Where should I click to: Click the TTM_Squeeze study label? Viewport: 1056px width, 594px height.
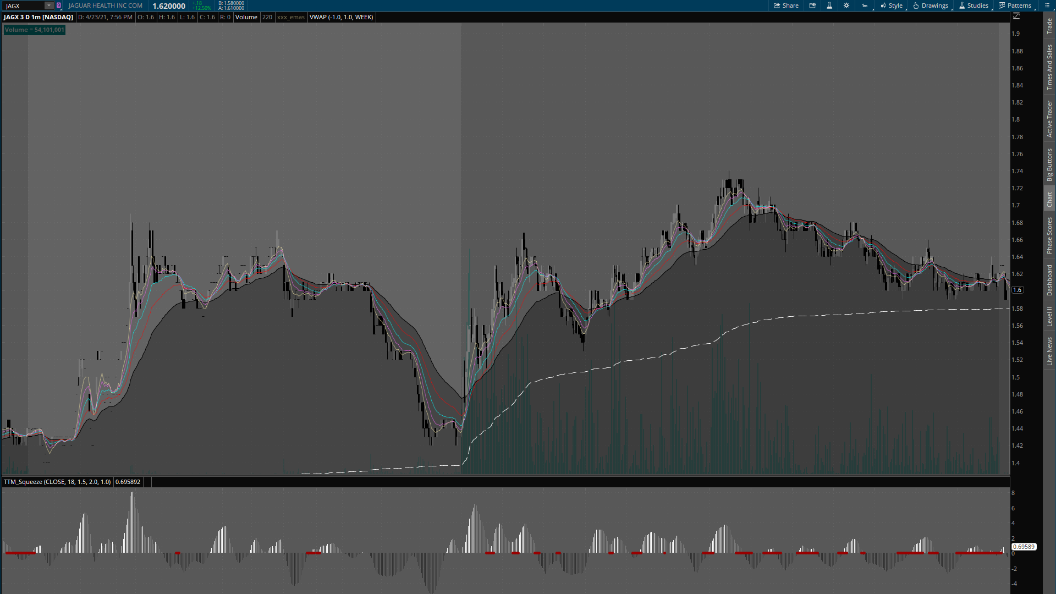57,482
